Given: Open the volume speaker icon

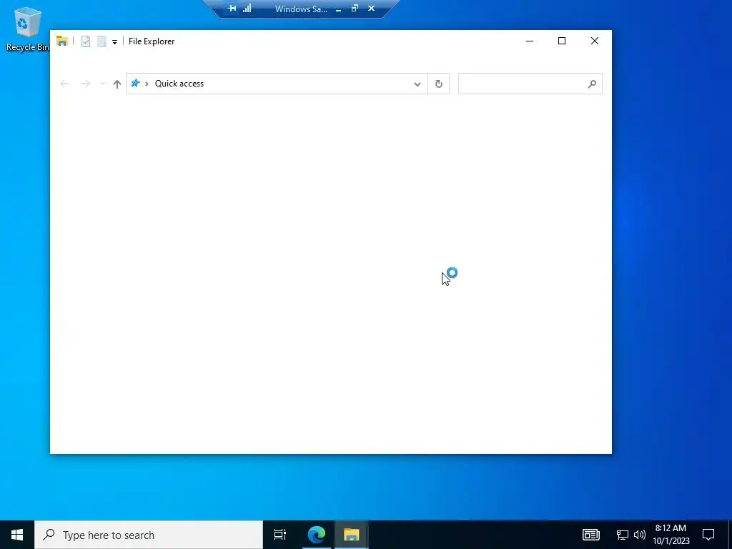Looking at the screenshot, I should (x=640, y=535).
